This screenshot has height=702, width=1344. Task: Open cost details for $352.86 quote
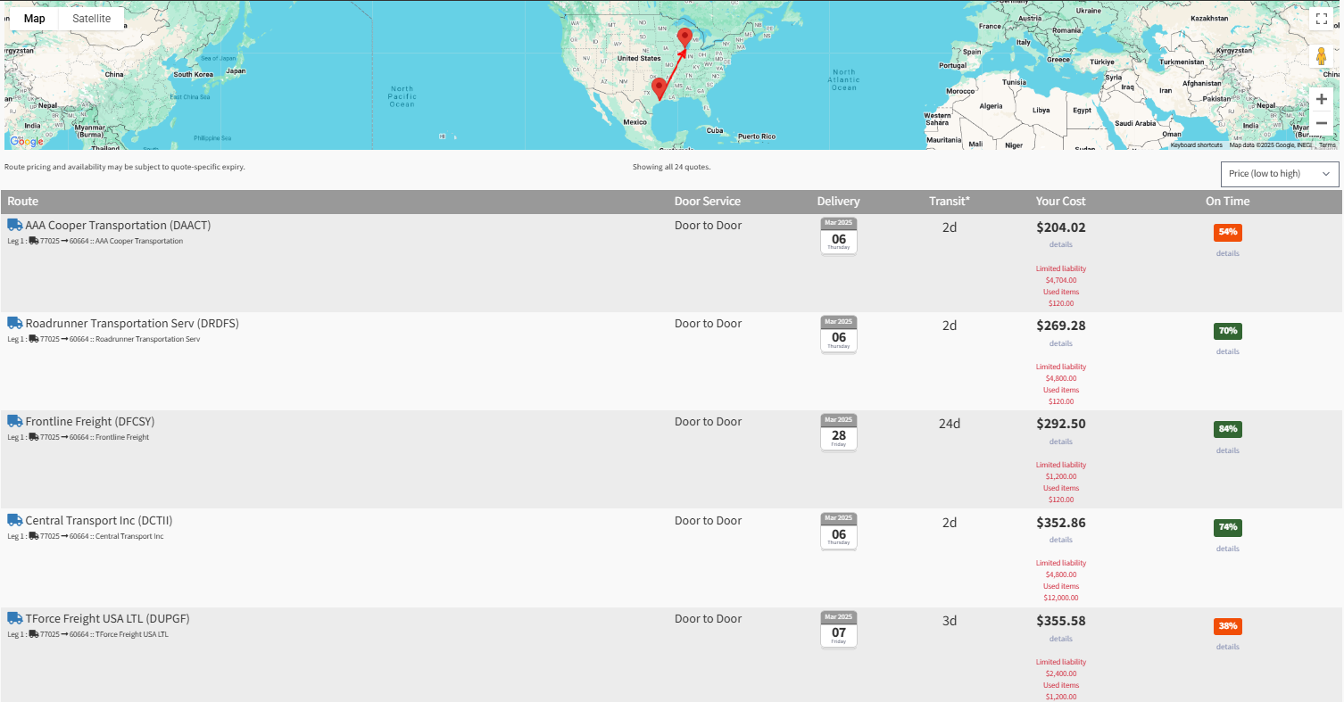pos(1061,540)
